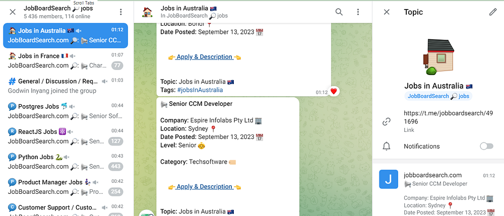Click the blue J avatar

pos(388,179)
